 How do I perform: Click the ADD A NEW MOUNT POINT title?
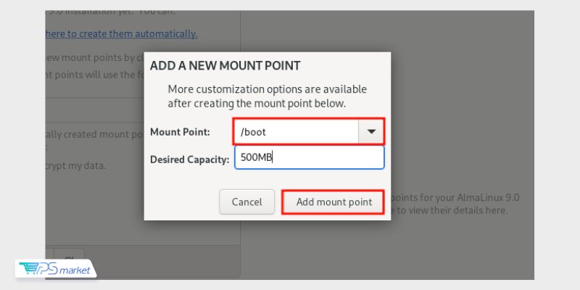pyautogui.click(x=225, y=66)
